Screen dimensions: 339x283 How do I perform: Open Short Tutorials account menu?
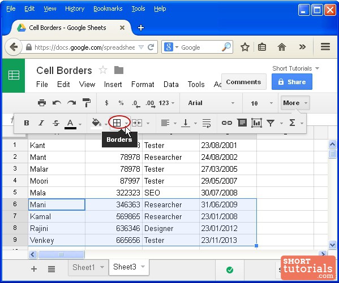[x=296, y=68]
